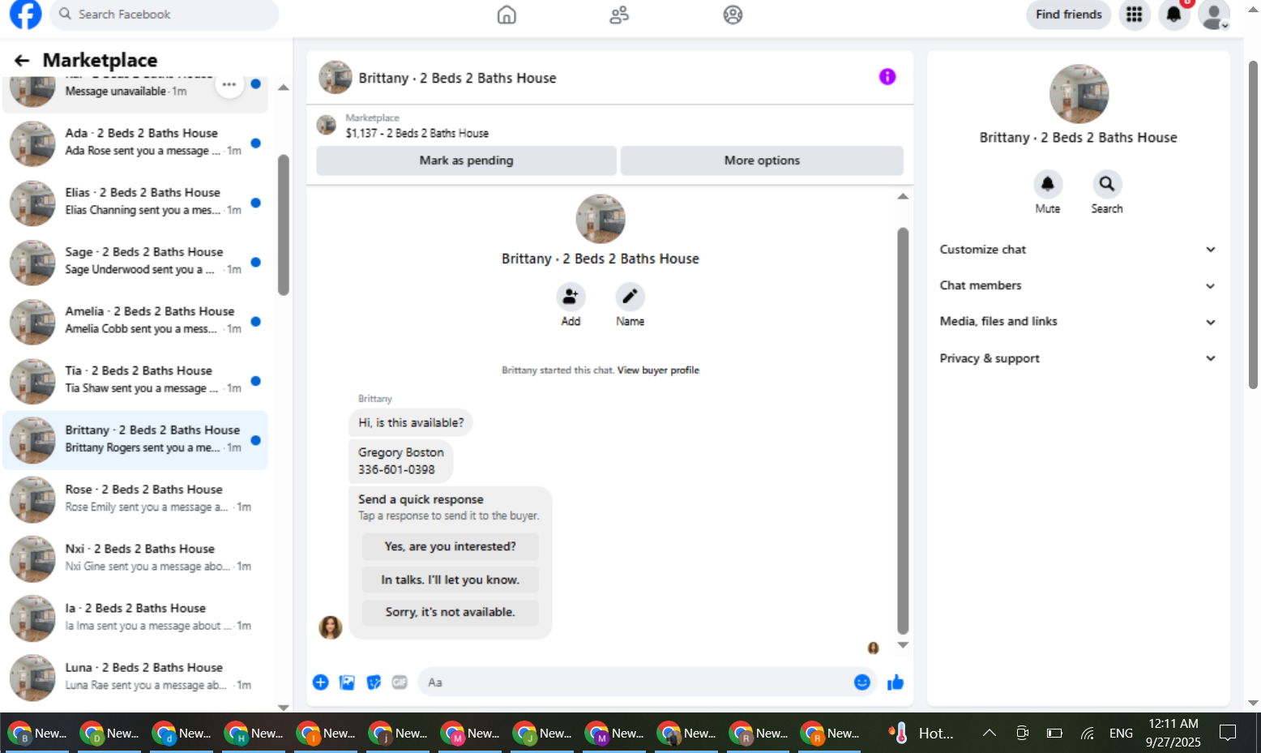
Task: Click the sticker icon in the composer
Action: (374, 682)
